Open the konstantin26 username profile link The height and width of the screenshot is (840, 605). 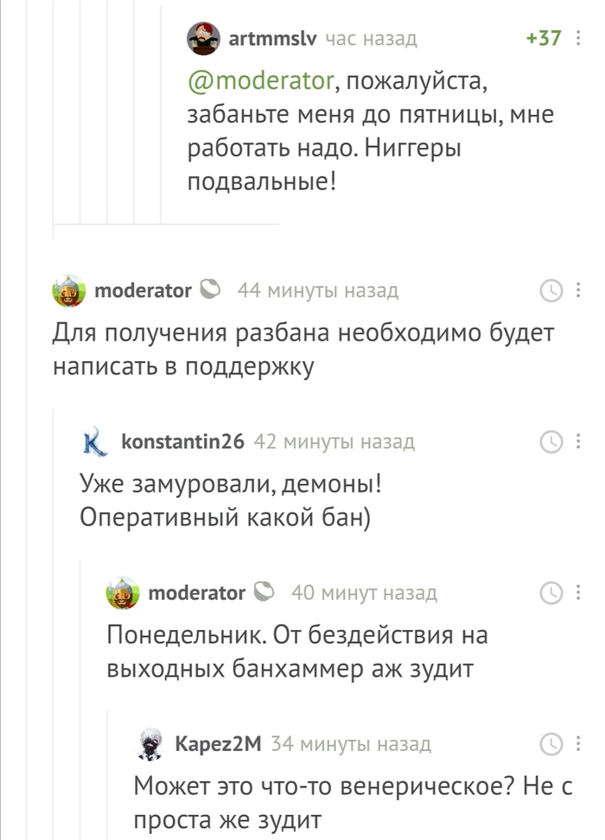(x=183, y=442)
